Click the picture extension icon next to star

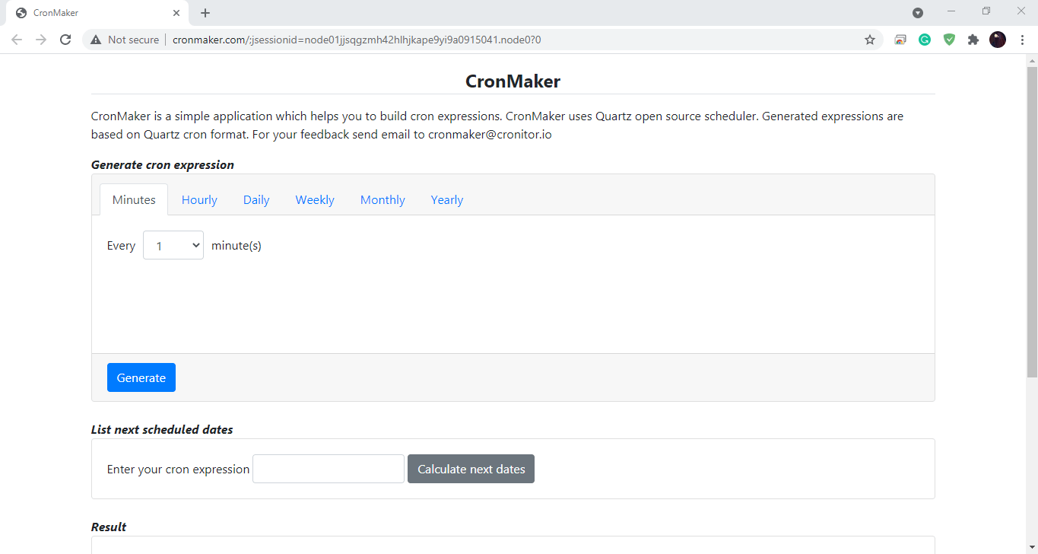[x=900, y=40]
